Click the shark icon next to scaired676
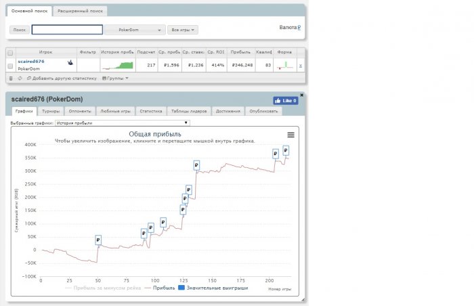Image resolution: width=474 pixels, height=306 pixels. [70, 62]
